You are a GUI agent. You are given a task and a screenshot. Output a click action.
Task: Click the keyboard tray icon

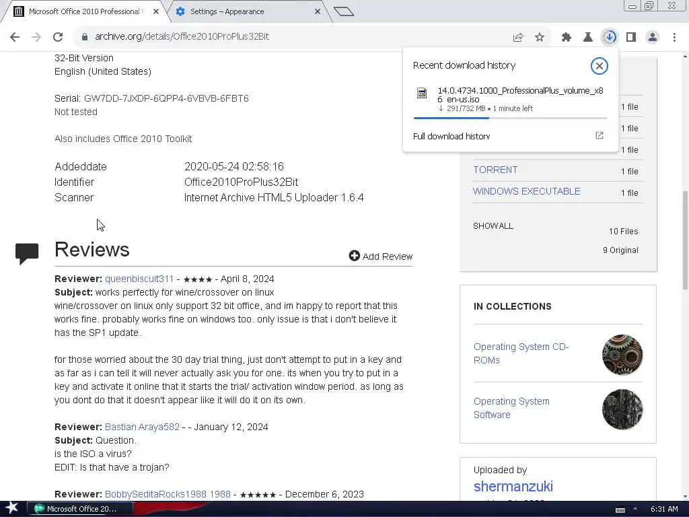coord(620,510)
